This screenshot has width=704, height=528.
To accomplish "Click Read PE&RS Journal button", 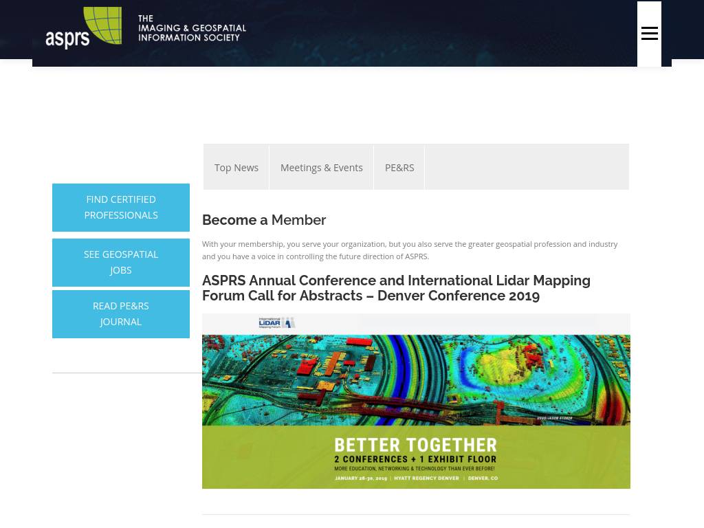I will (121, 313).
